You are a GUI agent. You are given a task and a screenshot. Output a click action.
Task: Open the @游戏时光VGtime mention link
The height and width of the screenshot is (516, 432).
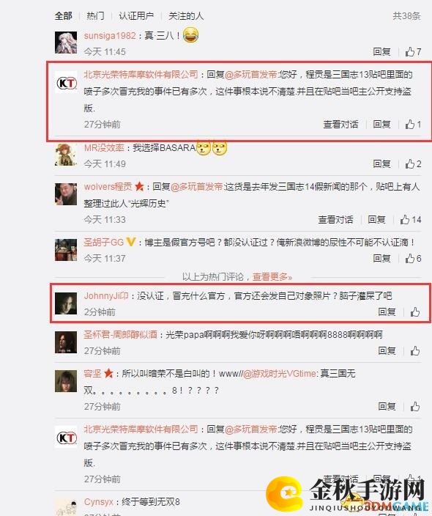(280, 374)
